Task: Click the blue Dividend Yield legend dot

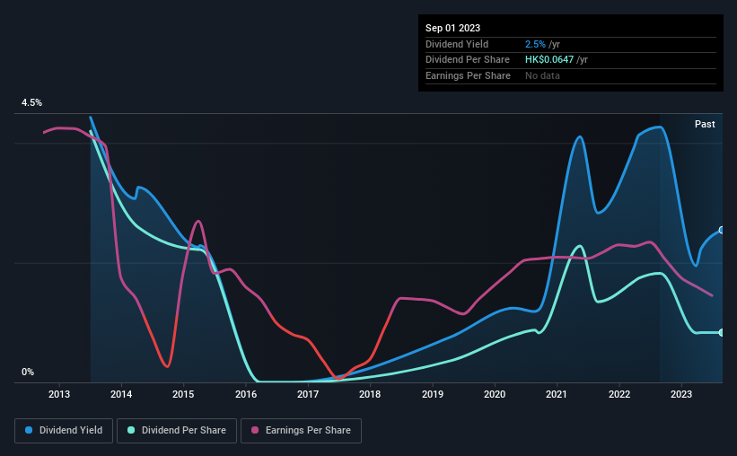Action: click(29, 430)
